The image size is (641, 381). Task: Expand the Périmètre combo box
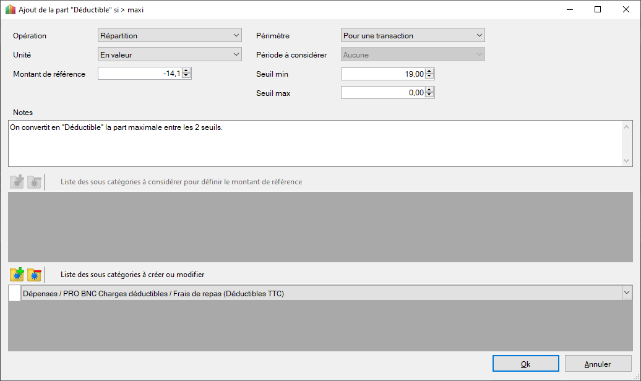tap(413, 36)
